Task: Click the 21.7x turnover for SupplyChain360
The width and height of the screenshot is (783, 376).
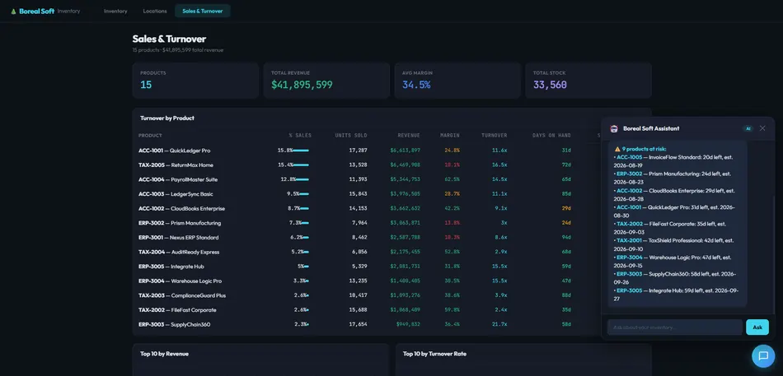Action: point(499,324)
